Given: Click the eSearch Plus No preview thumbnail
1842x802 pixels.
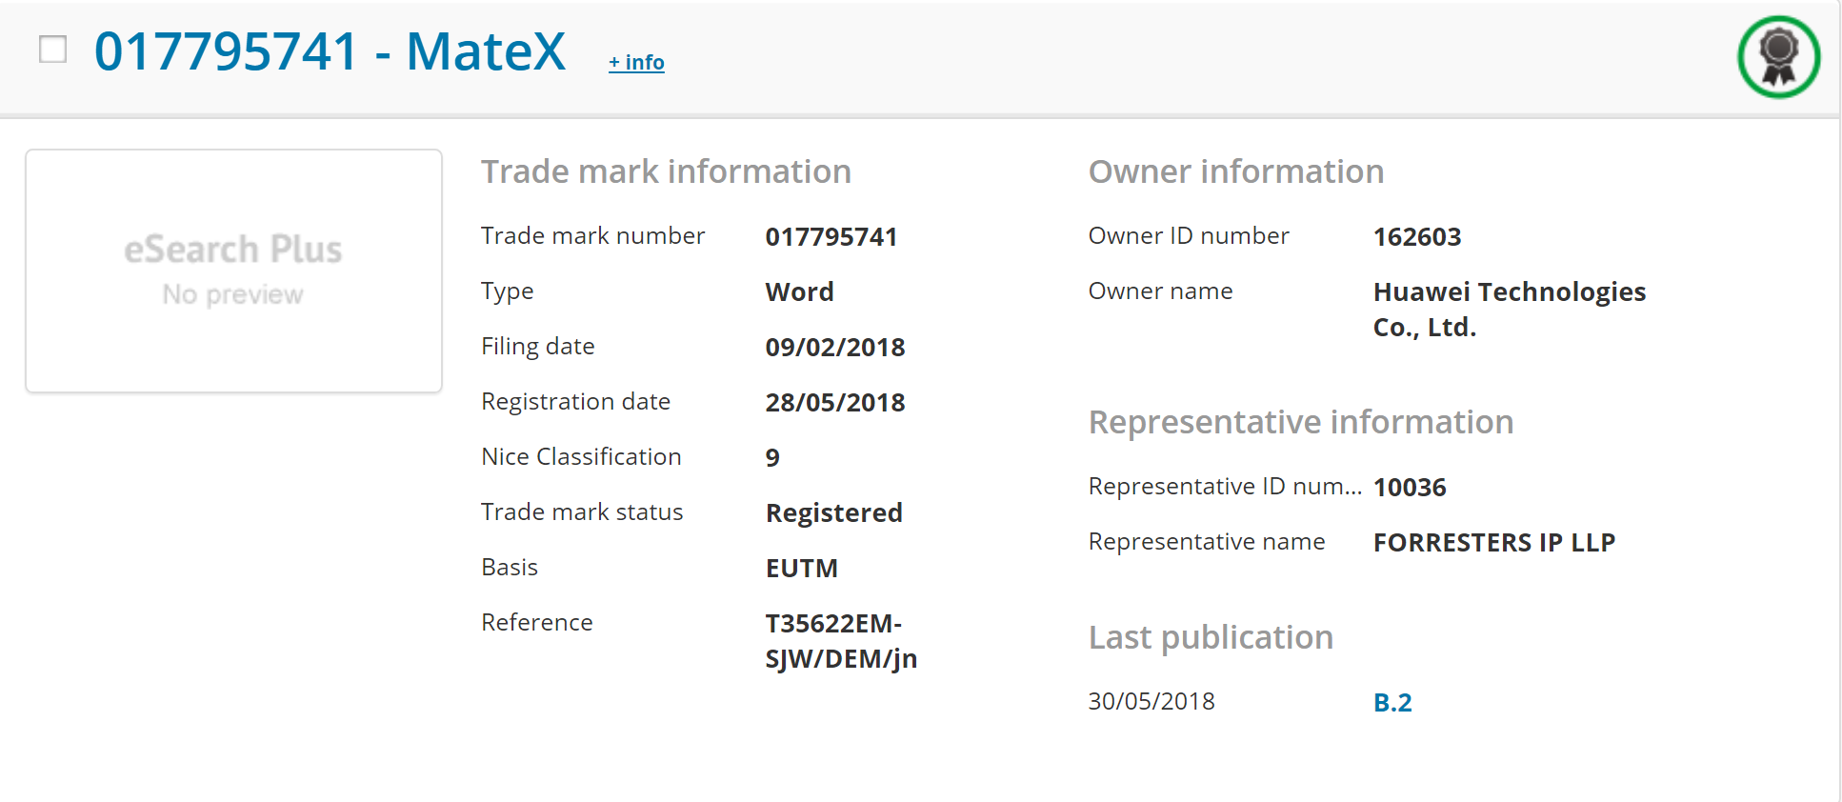Looking at the screenshot, I should click(x=233, y=271).
